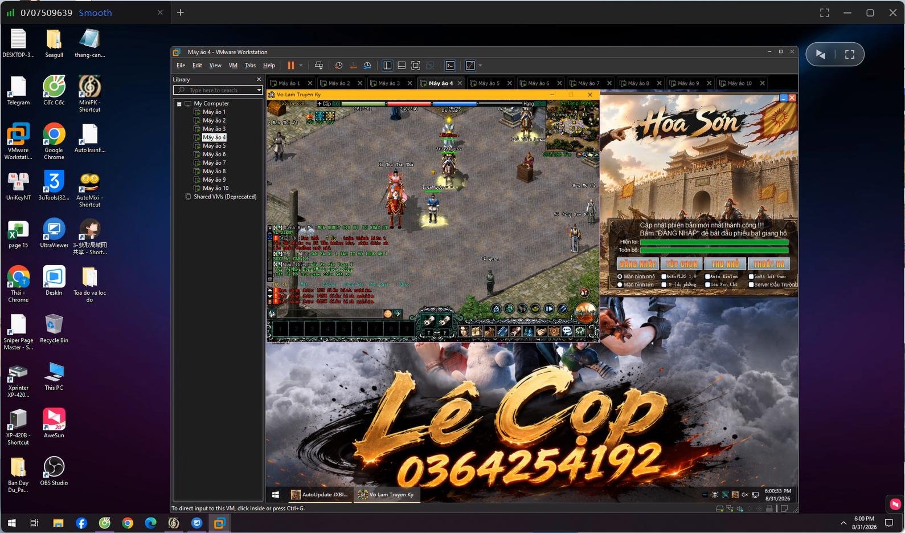Screen dimensions: 905x533
Task: Select the 'Màn hình lớn' radio option
Action: 620,284
